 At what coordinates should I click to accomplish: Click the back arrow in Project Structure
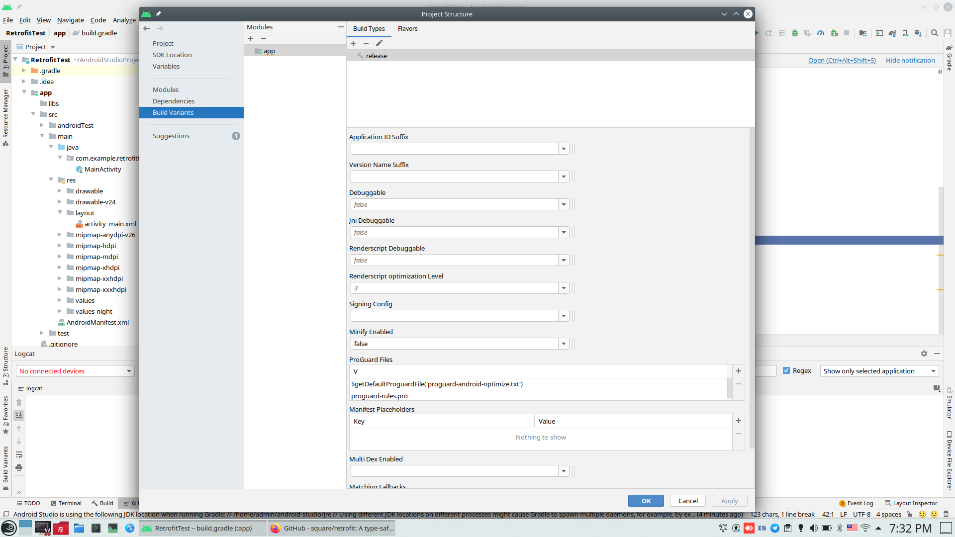(x=146, y=28)
